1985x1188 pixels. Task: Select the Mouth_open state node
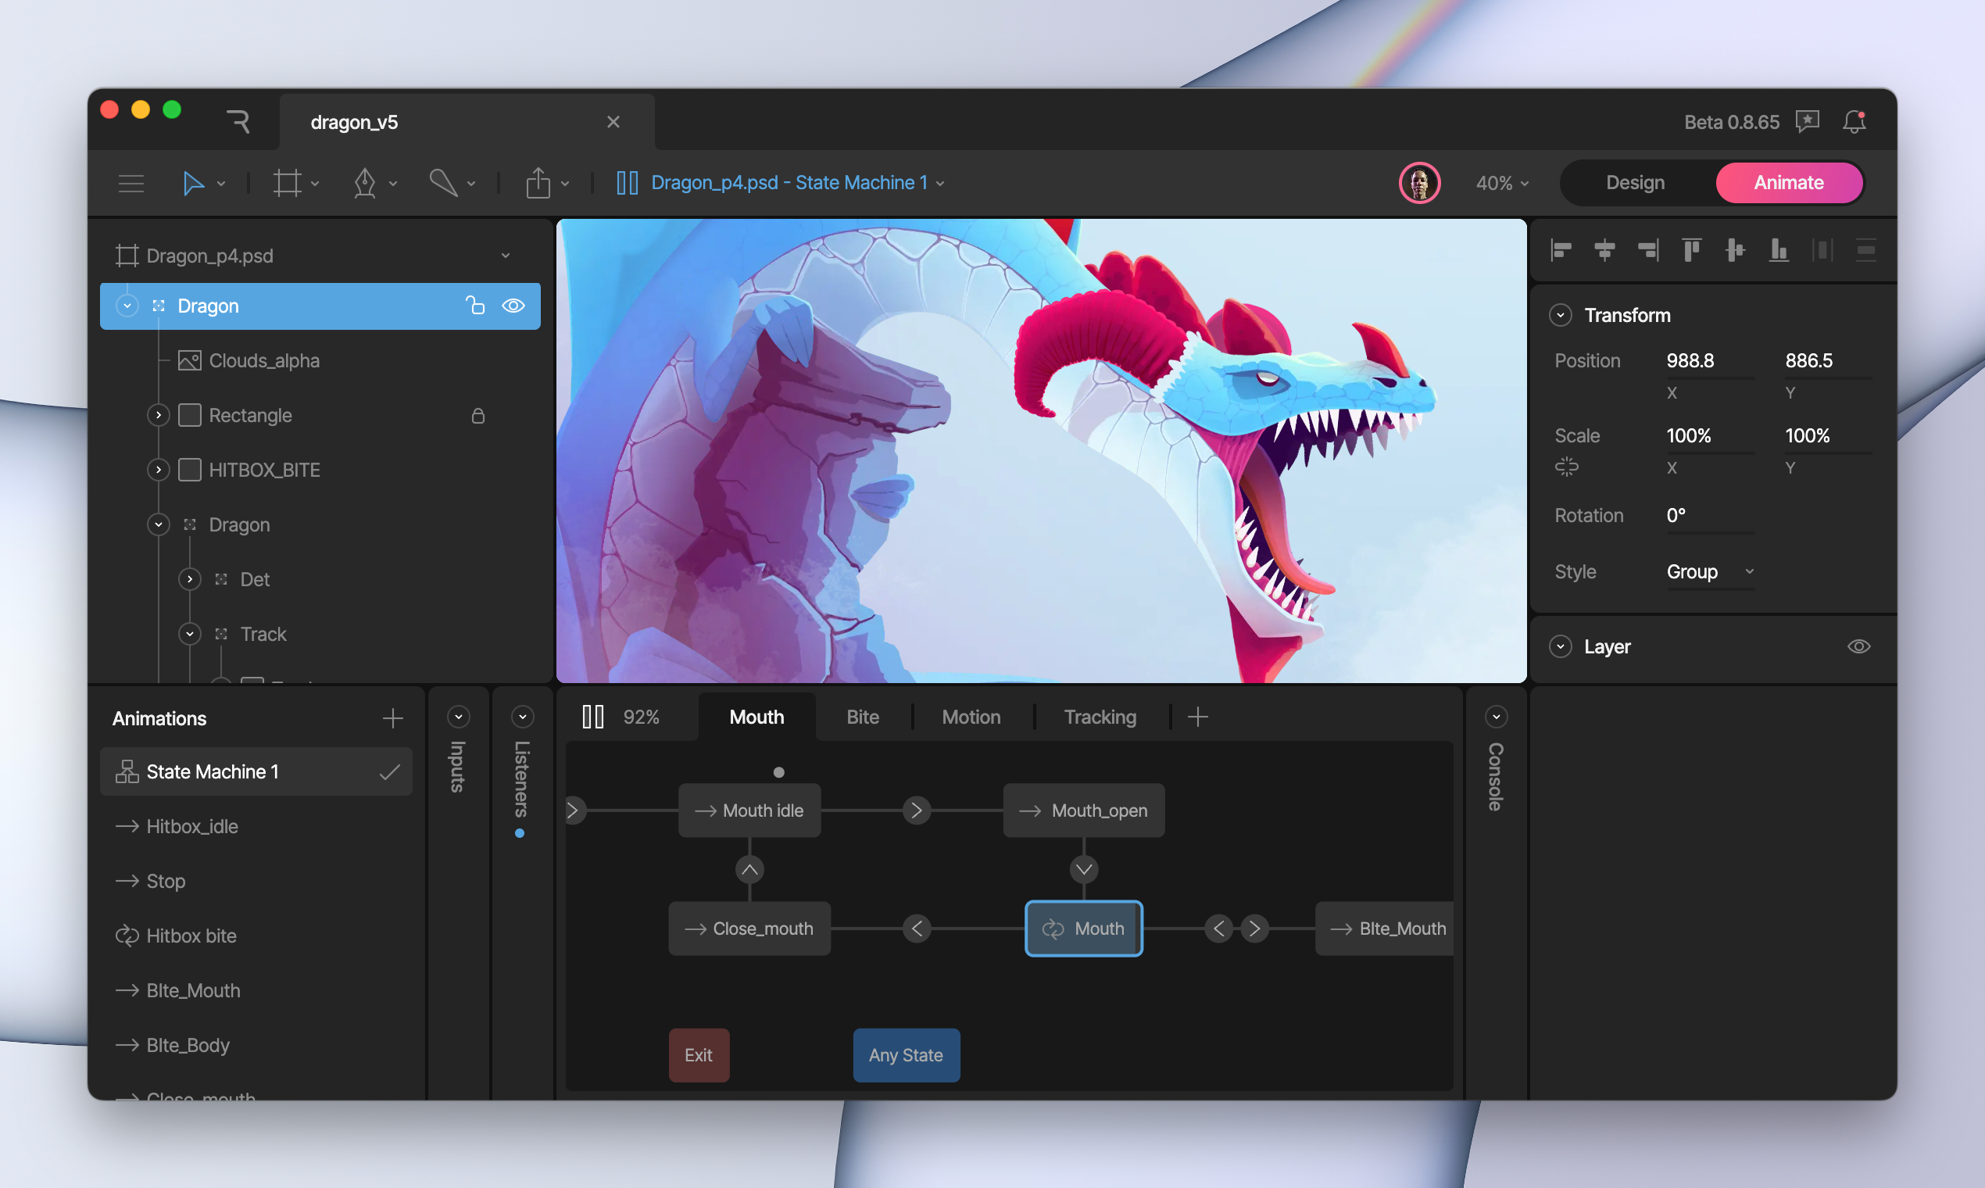pos(1084,810)
